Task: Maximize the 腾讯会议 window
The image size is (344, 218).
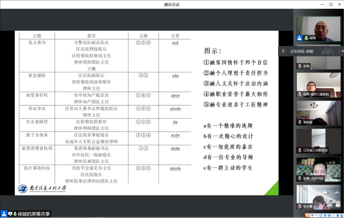Action: click(331, 4)
